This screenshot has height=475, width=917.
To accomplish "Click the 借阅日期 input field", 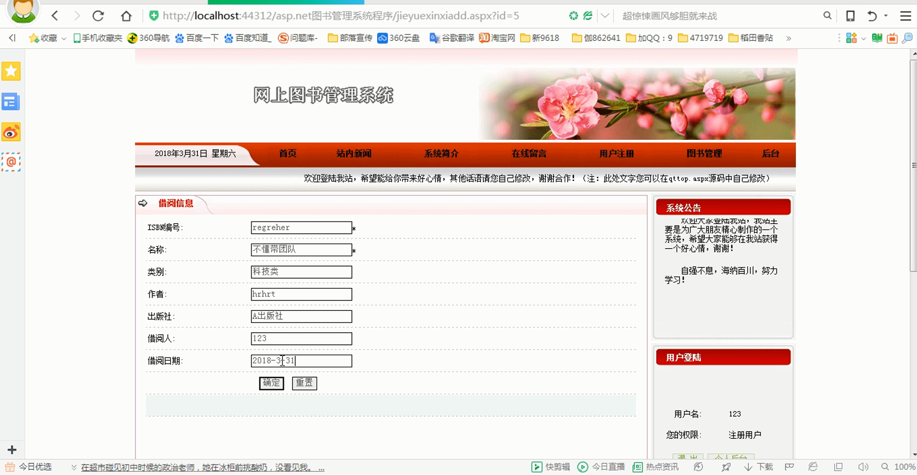I will (x=301, y=361).
